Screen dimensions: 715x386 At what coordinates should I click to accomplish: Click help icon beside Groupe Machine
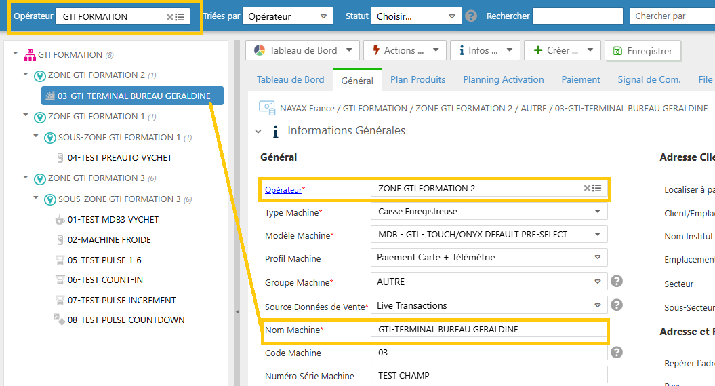point(617,281)
